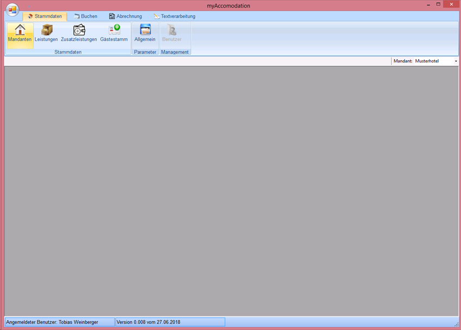This screenshot has width=461, height=330.
Task: Switch to the Stammdaten ribbon tab
Action: [44, 16]
